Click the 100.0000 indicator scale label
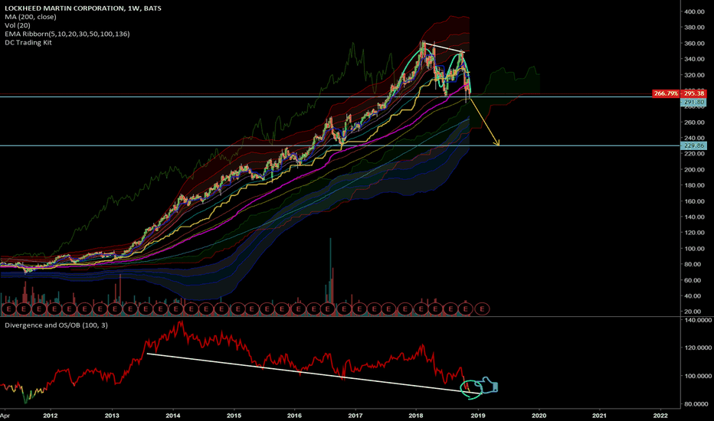This screenshot has height=421, width=714. 696,376
